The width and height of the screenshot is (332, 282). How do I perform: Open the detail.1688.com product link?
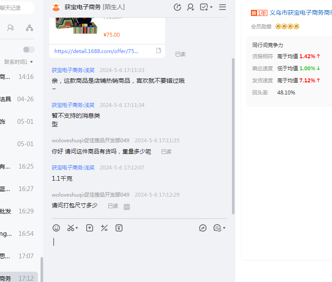[x=97, y=51]
